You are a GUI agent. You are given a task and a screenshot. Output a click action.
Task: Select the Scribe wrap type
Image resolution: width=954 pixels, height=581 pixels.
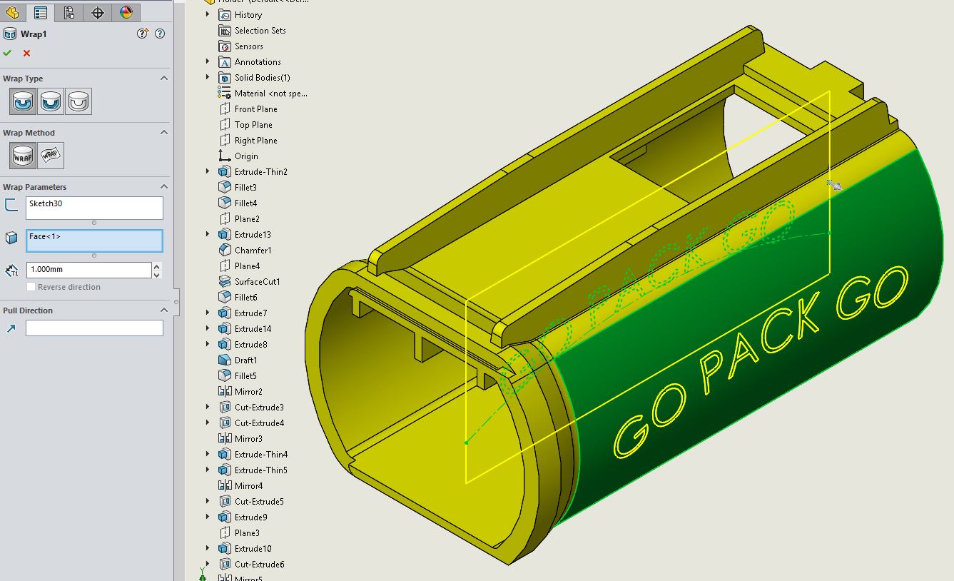point(78,102)
